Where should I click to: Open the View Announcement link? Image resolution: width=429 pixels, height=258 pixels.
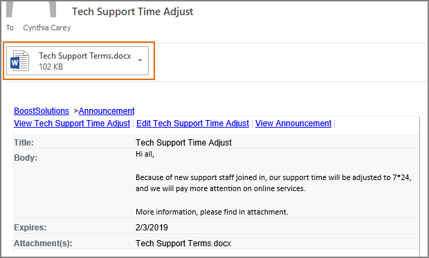tap(293, 123)
